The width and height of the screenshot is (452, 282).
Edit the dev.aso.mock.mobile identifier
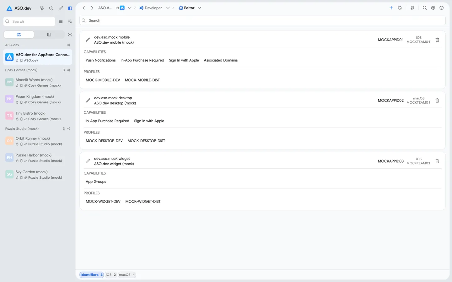88,40
